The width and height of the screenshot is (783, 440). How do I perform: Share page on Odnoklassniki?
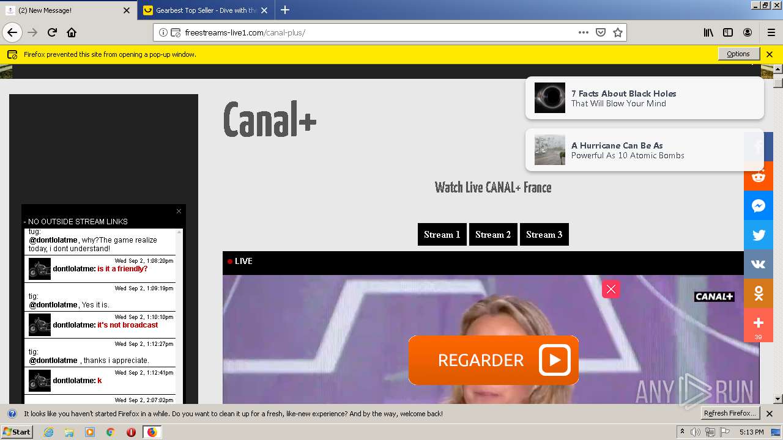(759, 294)
